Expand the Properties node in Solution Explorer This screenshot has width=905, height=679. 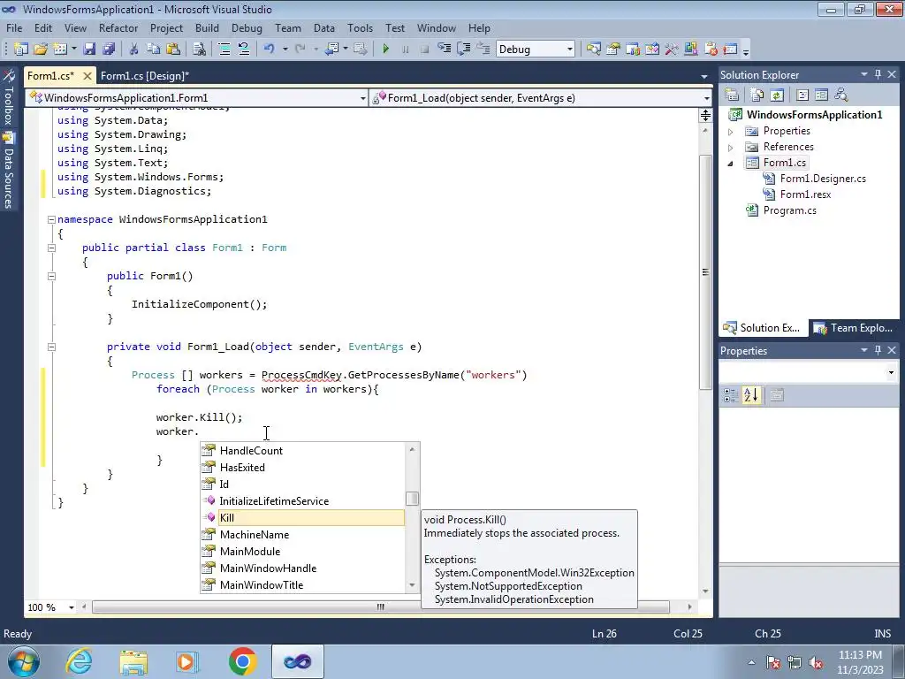[731, 132]
